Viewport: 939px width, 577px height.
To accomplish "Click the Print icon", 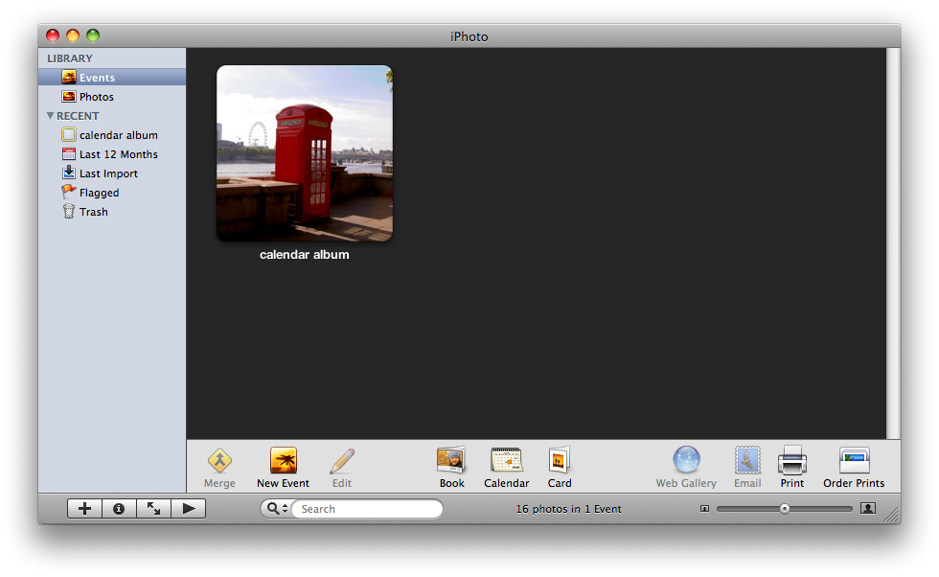I will [x=791, y=461].
